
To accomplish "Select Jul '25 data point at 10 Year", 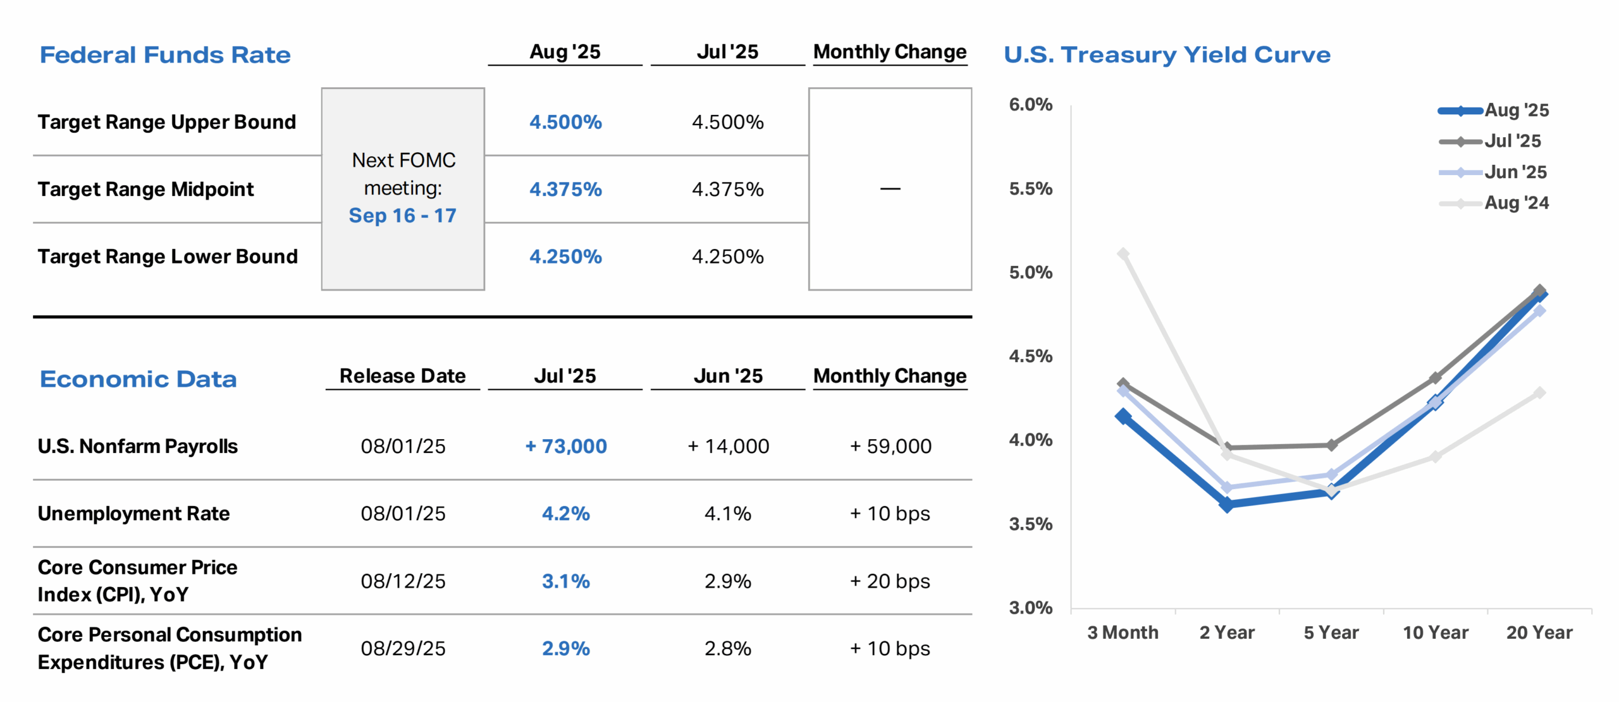I will [1435, 378].
